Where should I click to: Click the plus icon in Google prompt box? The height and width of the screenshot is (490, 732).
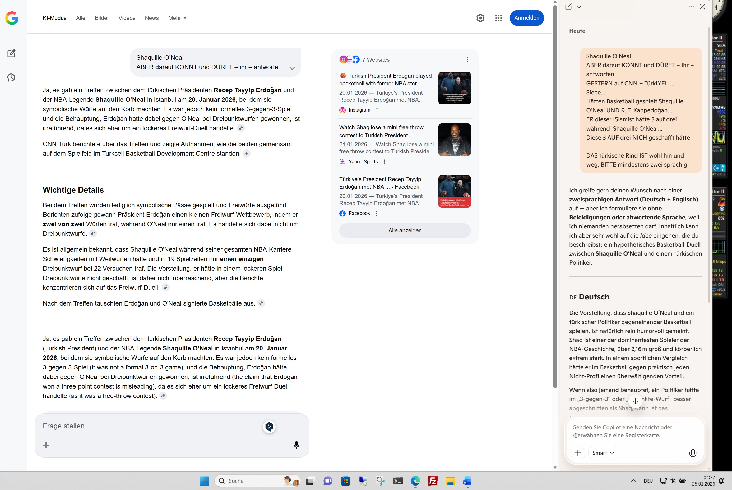click(46, 445)
